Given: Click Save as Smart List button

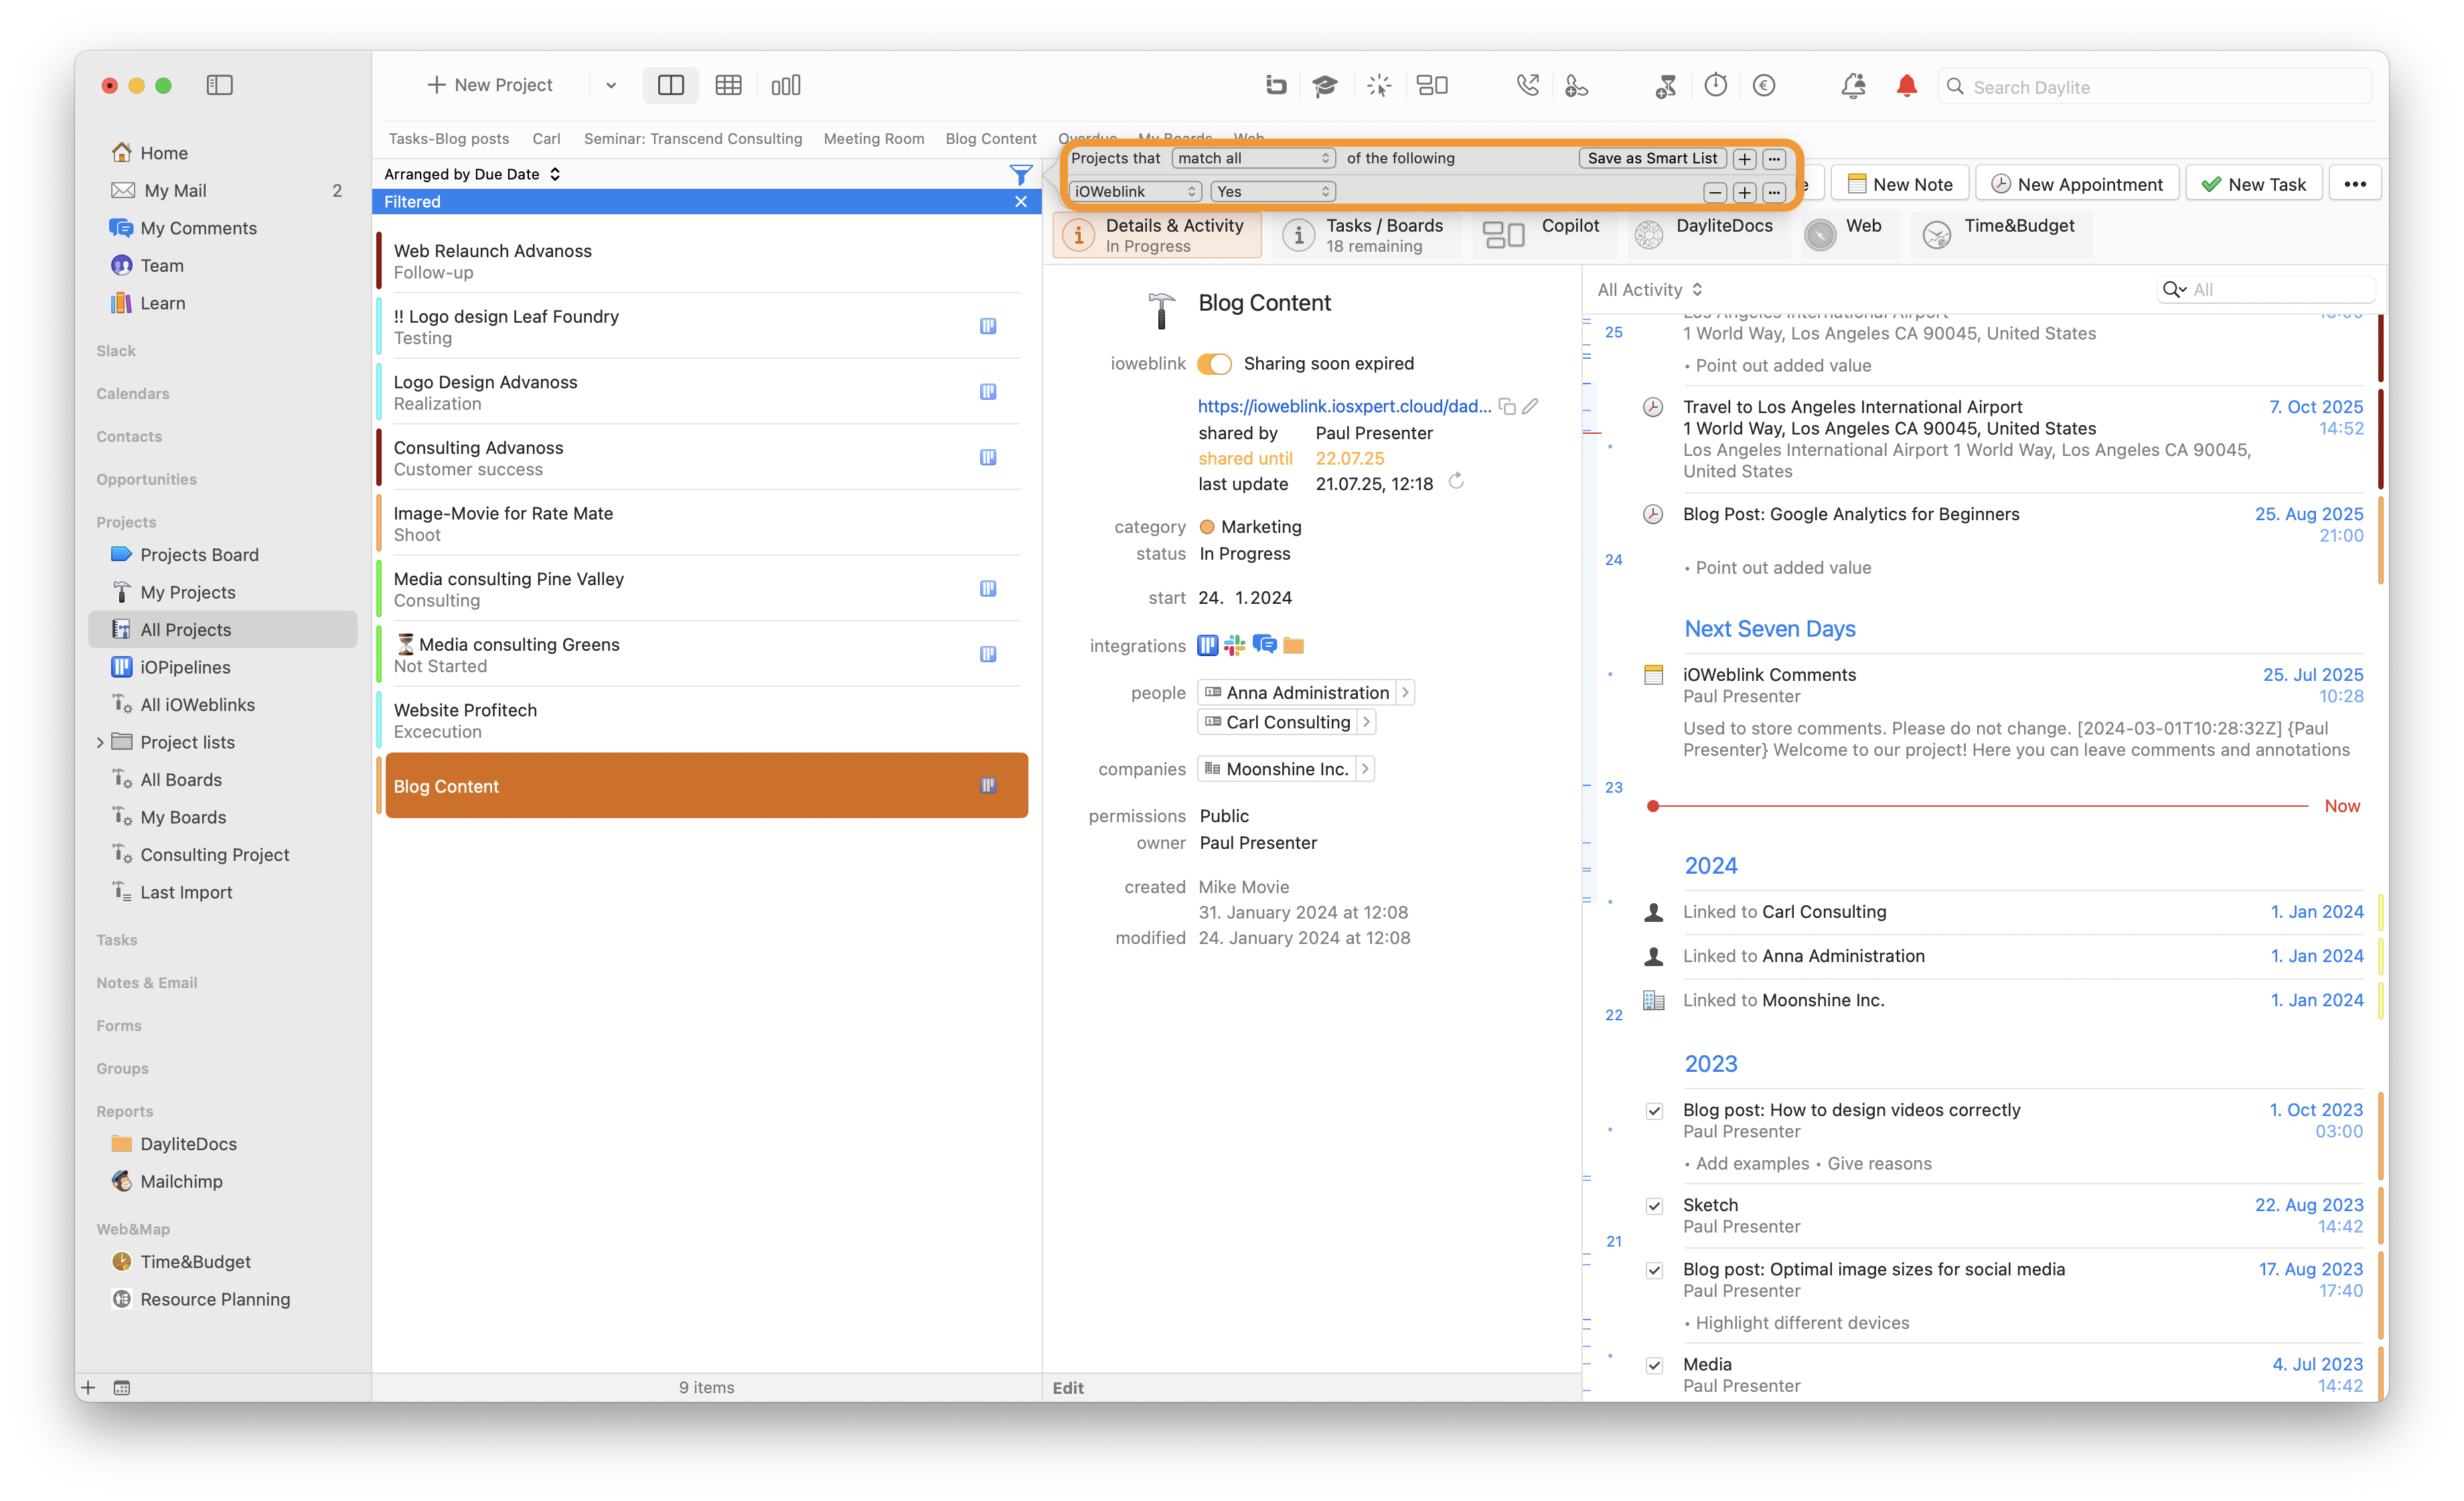Looking at the screenshot, I should (x=1652, y=158).
